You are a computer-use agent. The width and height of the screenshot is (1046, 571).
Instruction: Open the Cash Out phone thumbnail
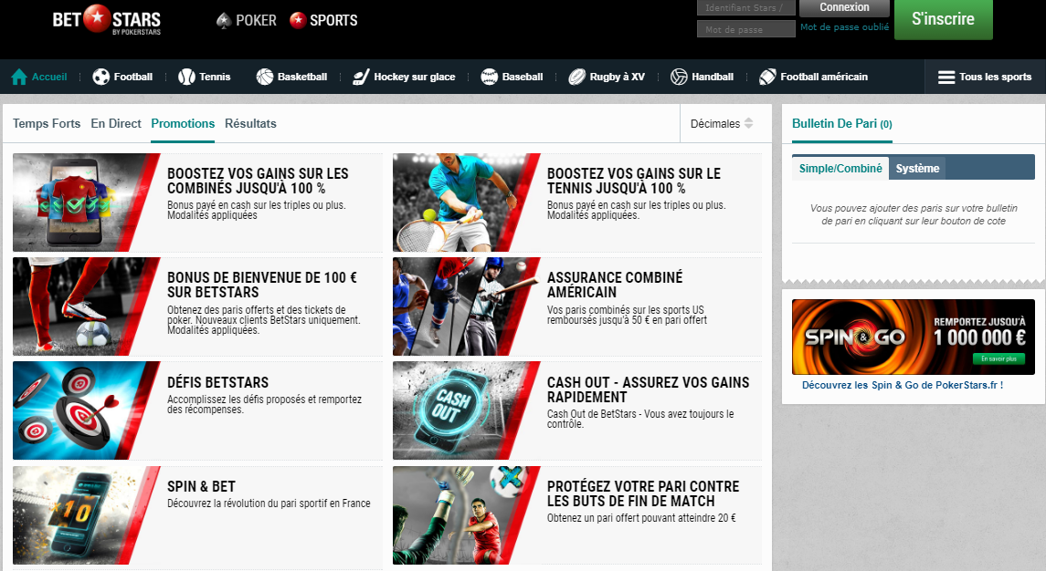click(x=466, y=410)
